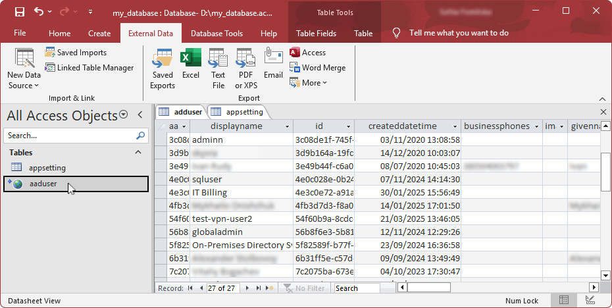Open businessphones column filter dropdown
This screenshot has height=308, width=612.
537,126
